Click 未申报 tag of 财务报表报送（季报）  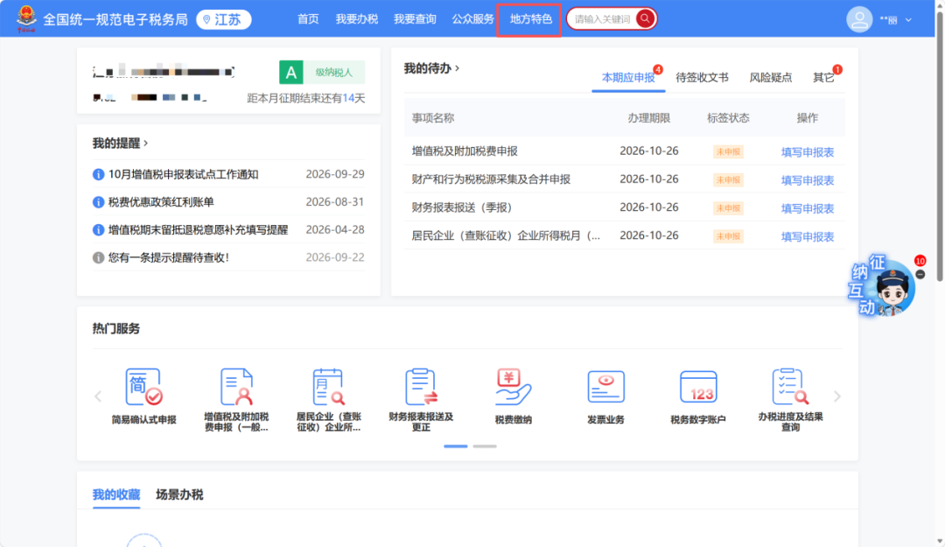pos(728,208)
